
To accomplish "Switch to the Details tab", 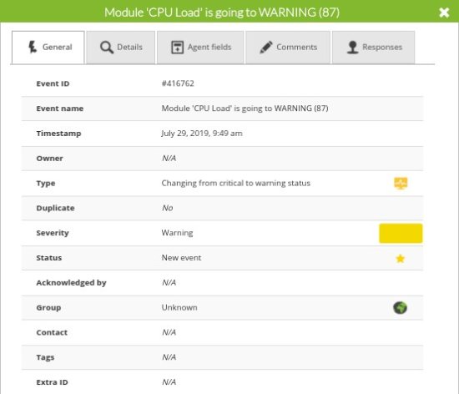I will [x=121, y=47].
